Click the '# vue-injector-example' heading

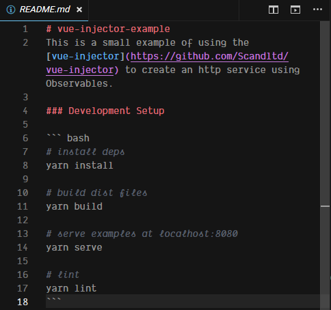coord(108,29)
